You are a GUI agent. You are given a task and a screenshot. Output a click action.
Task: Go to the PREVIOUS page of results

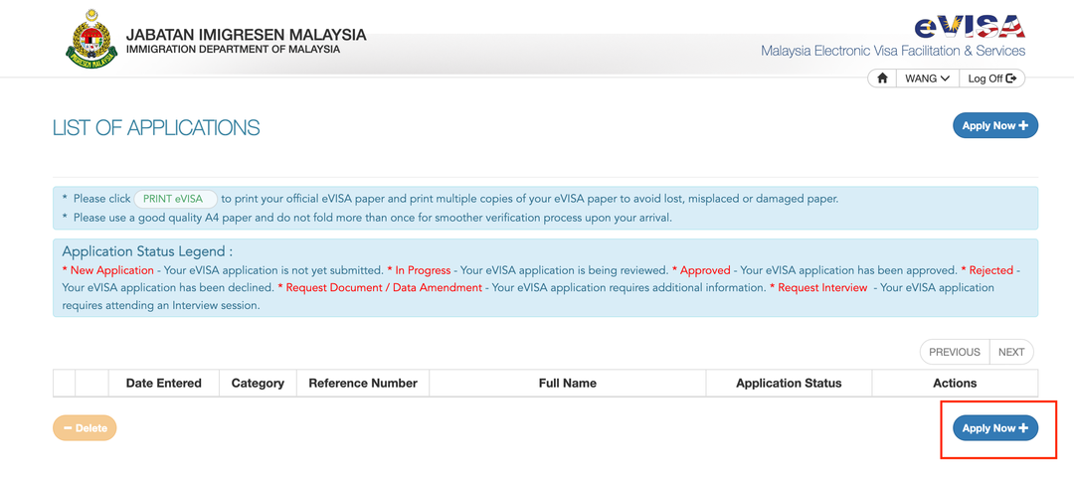(x=955, y=352)
